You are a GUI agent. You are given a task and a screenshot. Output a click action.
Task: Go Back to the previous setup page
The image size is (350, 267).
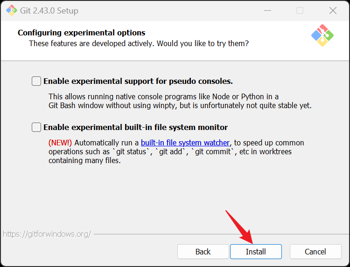click(203, 252)
